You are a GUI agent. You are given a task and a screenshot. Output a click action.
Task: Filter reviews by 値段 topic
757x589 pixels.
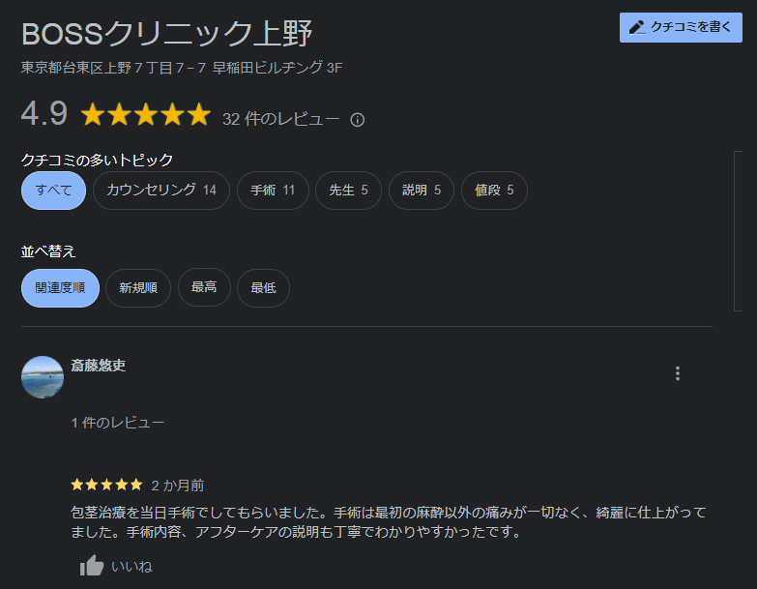click(494, 191)
